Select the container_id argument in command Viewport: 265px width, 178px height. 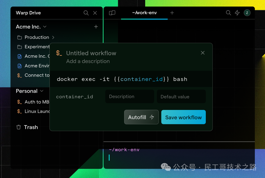[x=141, y=79]
